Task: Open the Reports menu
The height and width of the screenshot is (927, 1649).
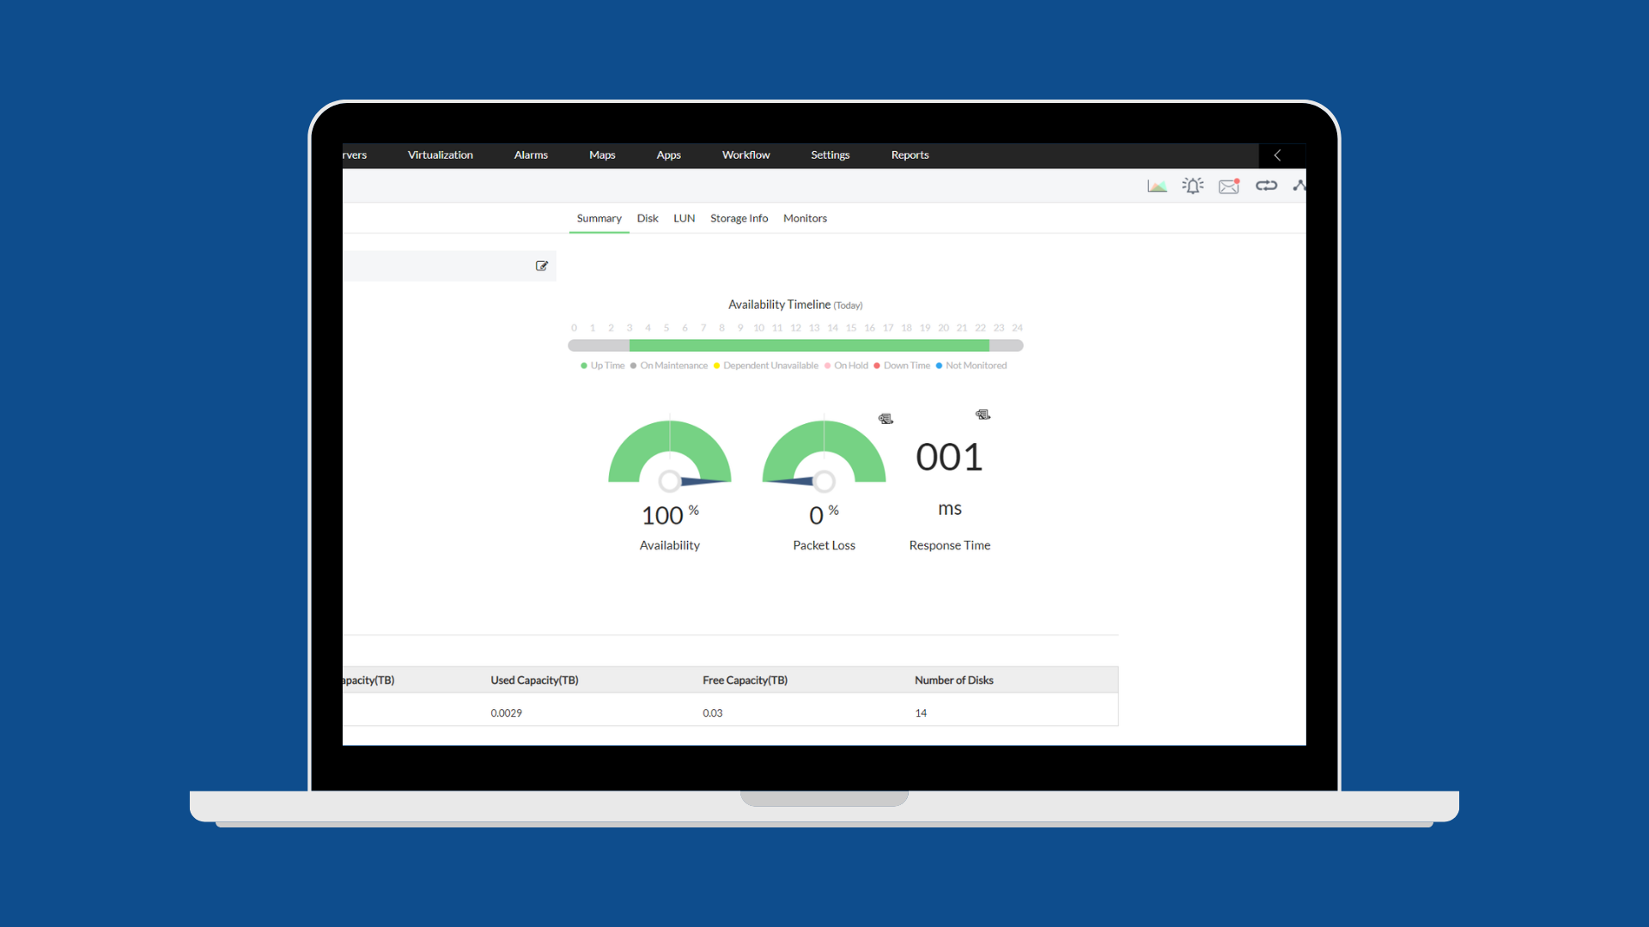Action: pos(910,155)
